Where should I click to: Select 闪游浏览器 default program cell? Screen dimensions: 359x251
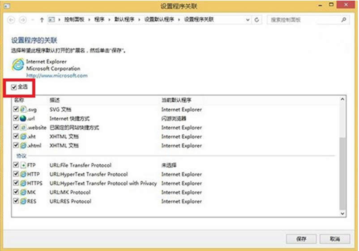click(x=174, y=118)
